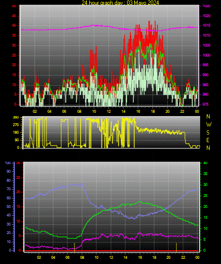Click the 16 hour label under the top graph
This screenshot has height=264, width=221.
(x=138, y=111)
